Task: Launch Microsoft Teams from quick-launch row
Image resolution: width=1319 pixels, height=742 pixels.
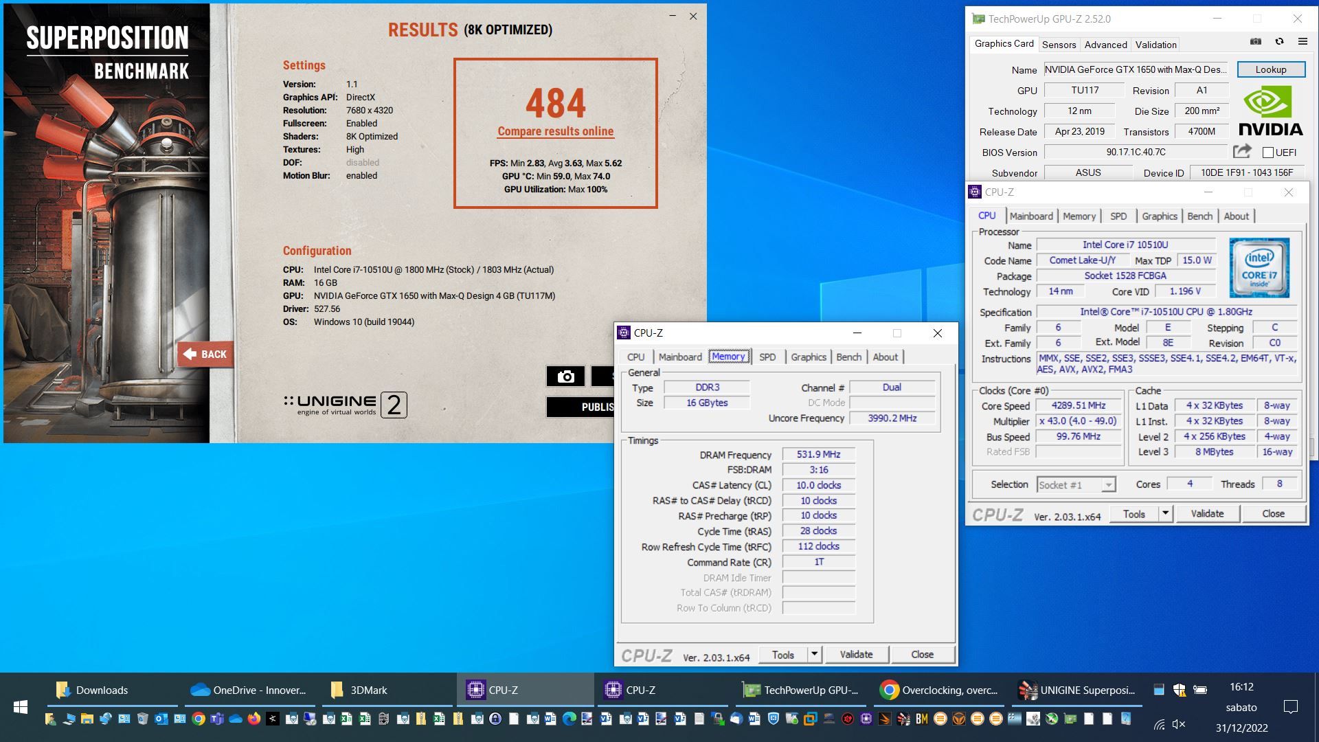Action: [217, 719]
